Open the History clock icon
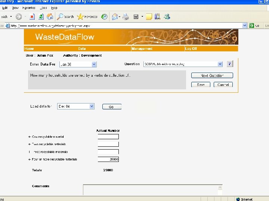The width and height of the screenshot is (269, 201). (x=104, y=17)
